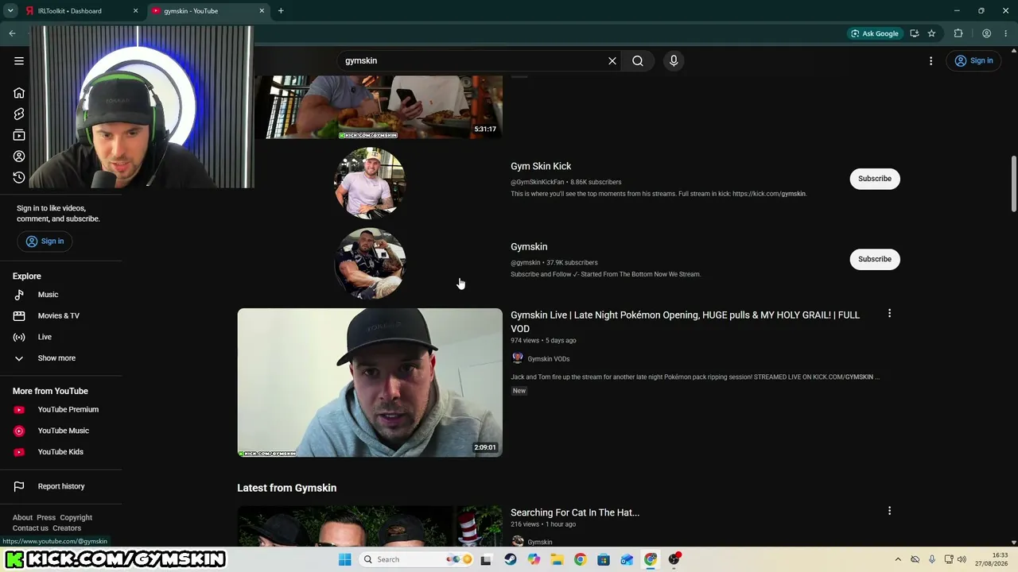Clear the gymskin search query
Image resolution: width=1018 pixels, height=572 pixels.
pos(612,60)
